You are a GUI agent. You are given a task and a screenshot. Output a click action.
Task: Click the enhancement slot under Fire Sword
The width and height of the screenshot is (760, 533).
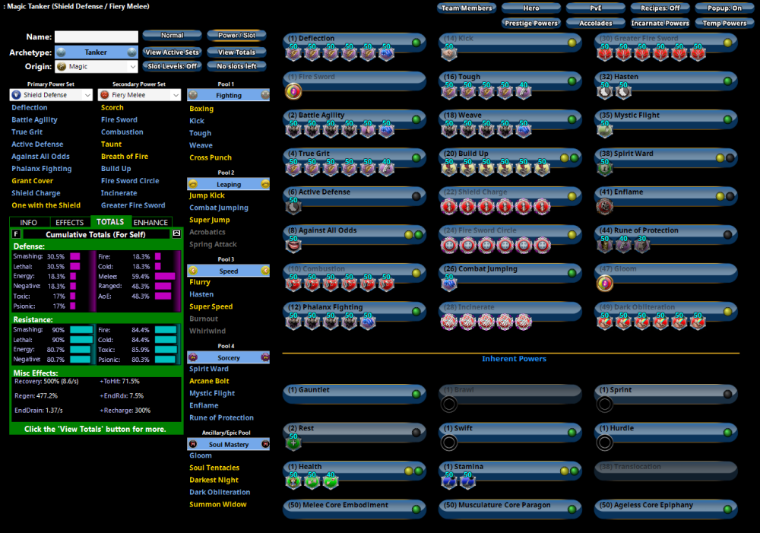pyautogui.click(x=293, y=91)
